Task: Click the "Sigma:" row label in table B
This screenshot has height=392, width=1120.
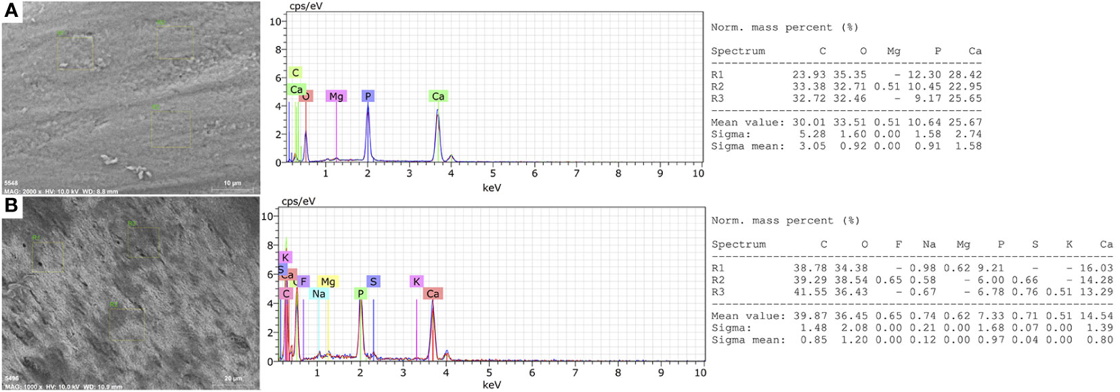Action: [732, 328]
